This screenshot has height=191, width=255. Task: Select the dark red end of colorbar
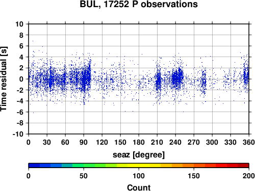pyautogui.click(x=243, y=166)
